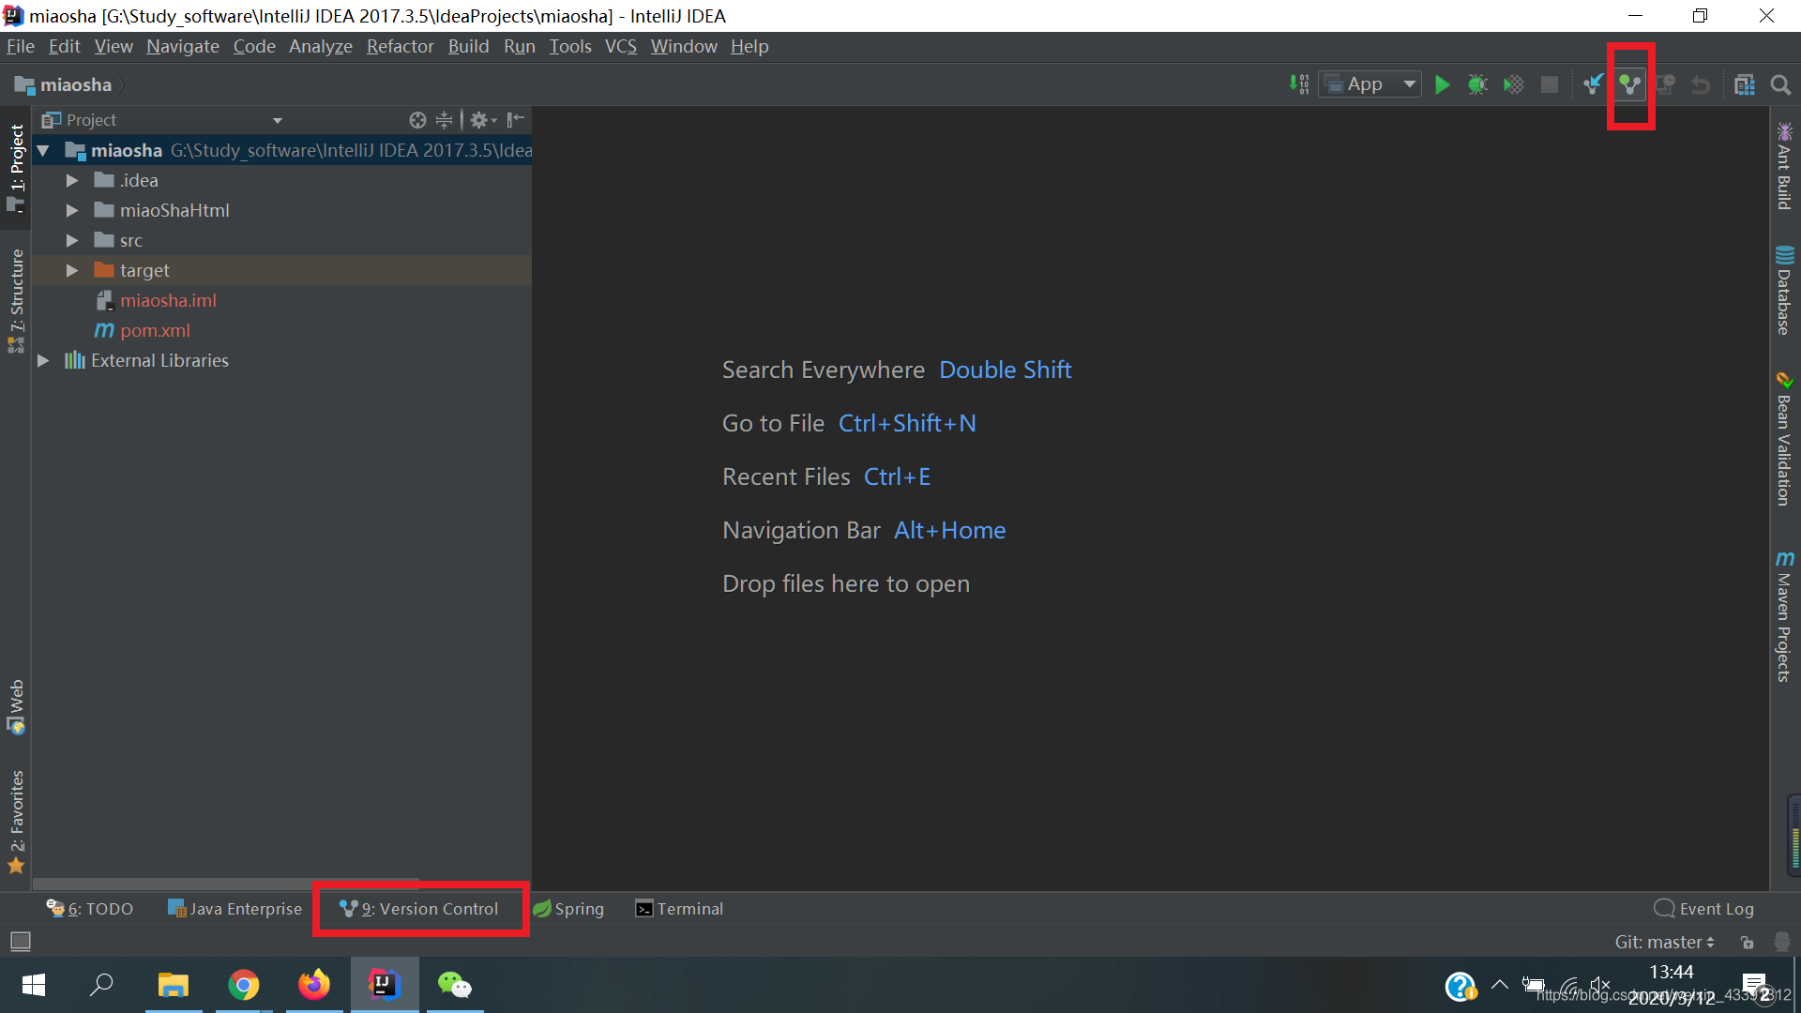Open the 7: Structure side tab

(x=16, y=300)
